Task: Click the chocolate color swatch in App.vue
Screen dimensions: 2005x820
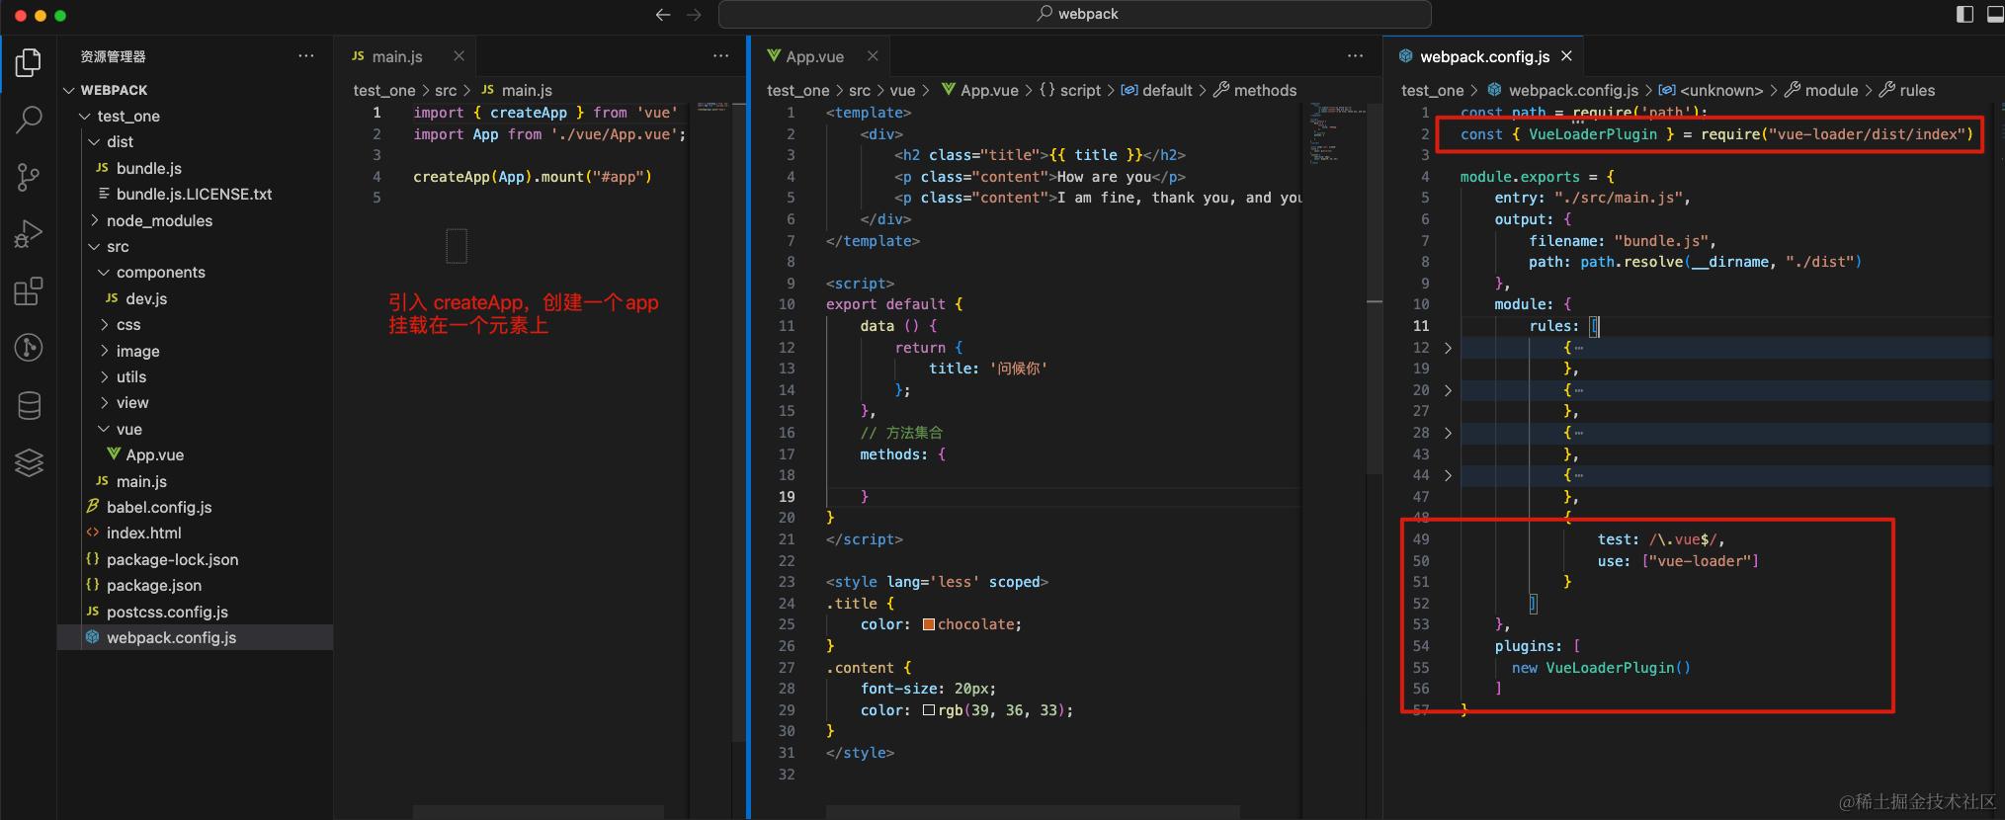Action: (x=929, y=624)
